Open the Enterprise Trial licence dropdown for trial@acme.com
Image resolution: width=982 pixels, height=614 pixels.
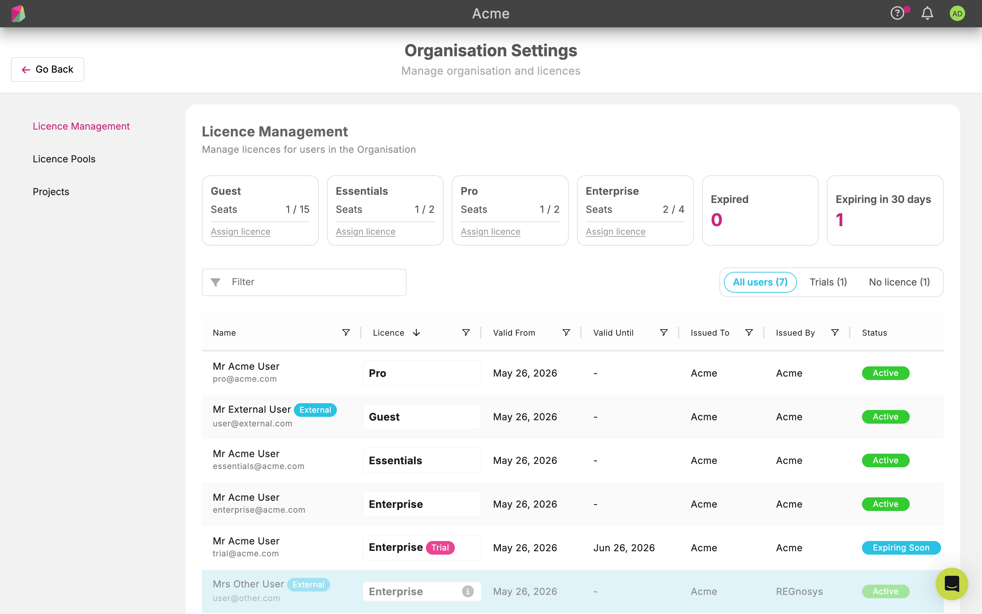(422, 548)
